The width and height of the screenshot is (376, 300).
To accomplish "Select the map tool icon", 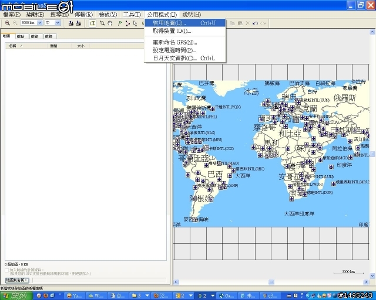I will pos(92,23).
